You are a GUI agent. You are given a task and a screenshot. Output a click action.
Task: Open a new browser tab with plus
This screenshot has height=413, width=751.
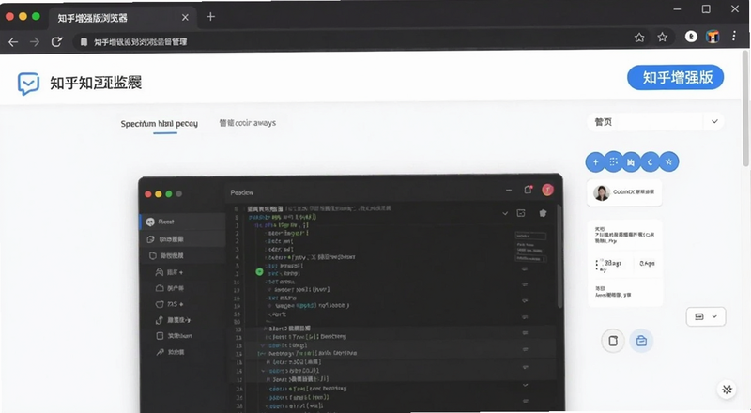click(x=210, y=17)
